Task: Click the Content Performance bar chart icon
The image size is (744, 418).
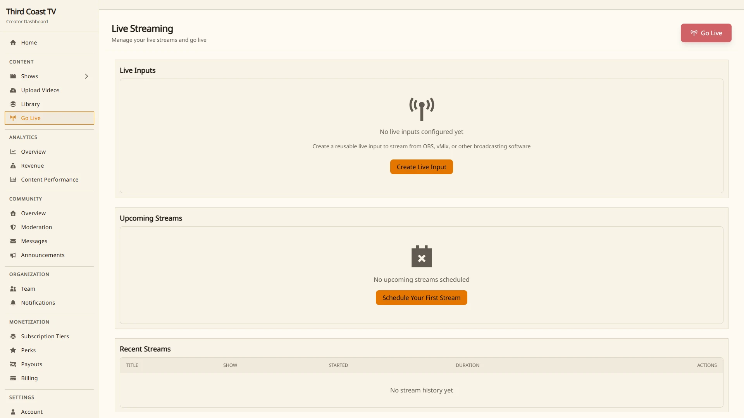Action: 13,180
